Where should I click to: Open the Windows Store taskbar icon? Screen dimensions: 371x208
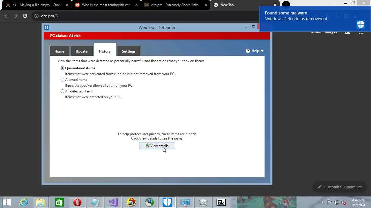[59, 203]
